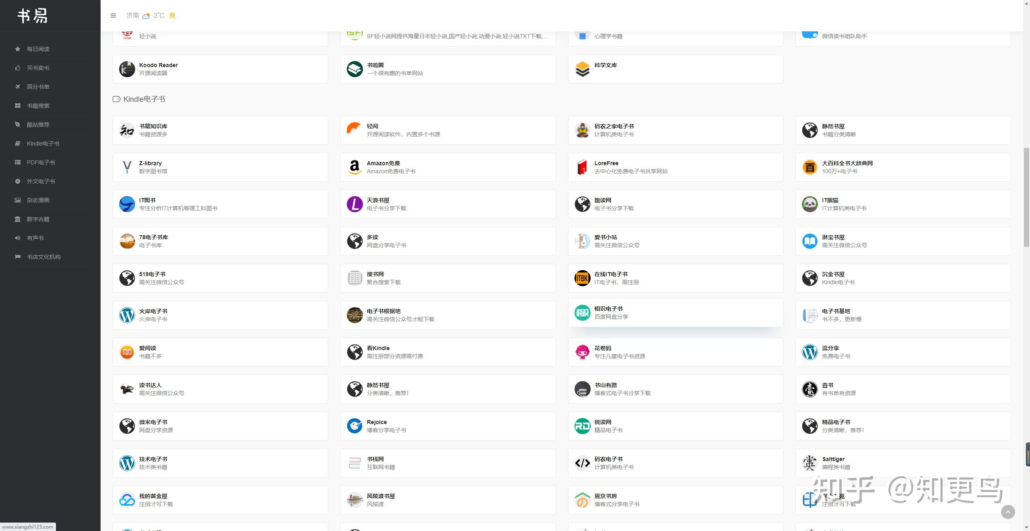Viewport: 1030px width, 531px height.
Task: Toggle the sidebar hamburger menu
Action: click(x=113, y=16)
